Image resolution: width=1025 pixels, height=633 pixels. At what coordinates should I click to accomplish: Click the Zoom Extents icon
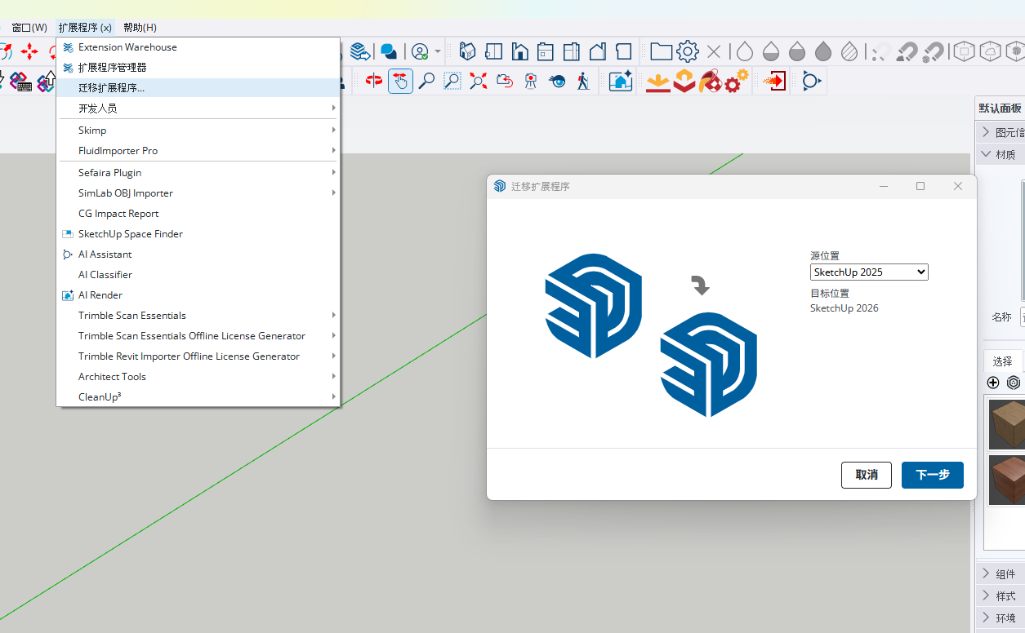479,81
